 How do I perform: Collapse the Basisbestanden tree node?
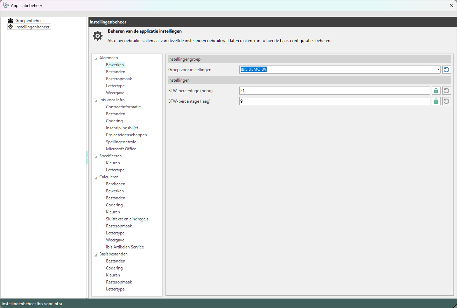[96, 255]
